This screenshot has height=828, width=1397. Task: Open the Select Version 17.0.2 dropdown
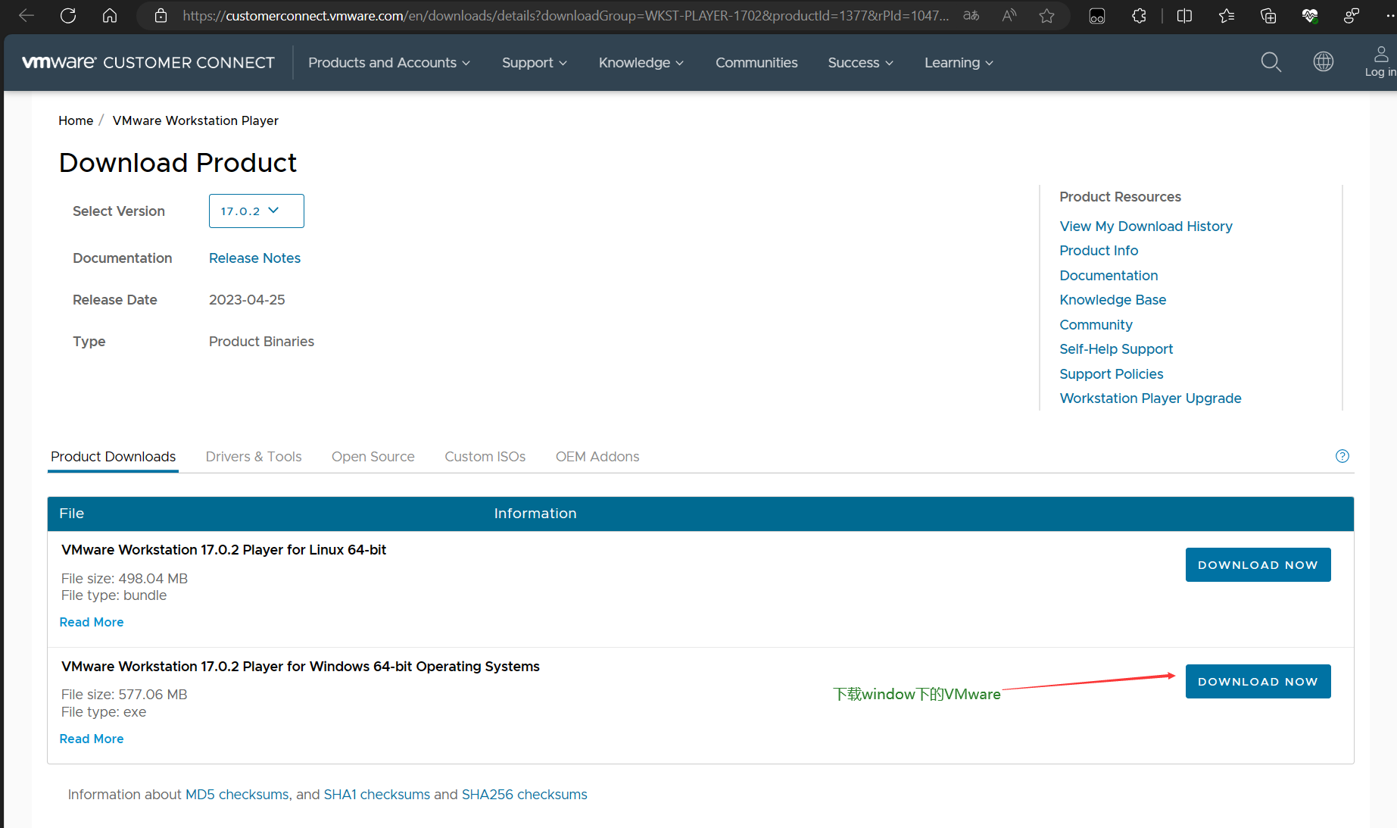[256, 211]
